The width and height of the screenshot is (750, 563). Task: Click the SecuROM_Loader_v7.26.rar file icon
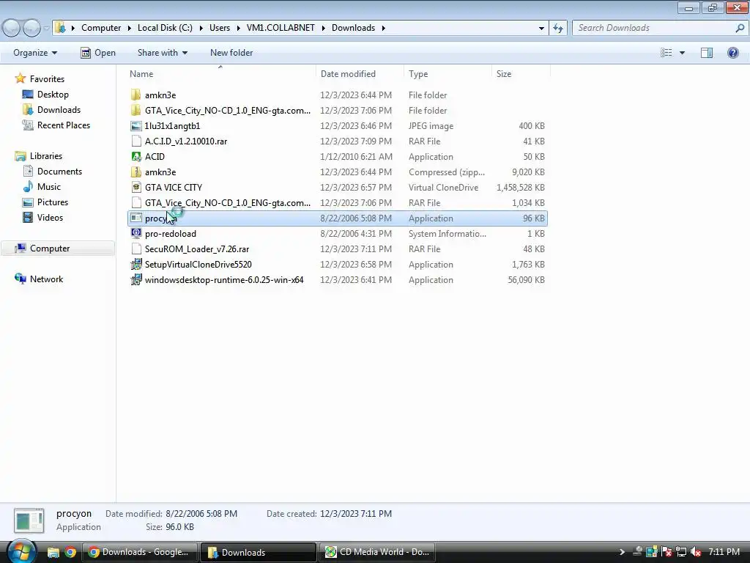click(135, 249)
